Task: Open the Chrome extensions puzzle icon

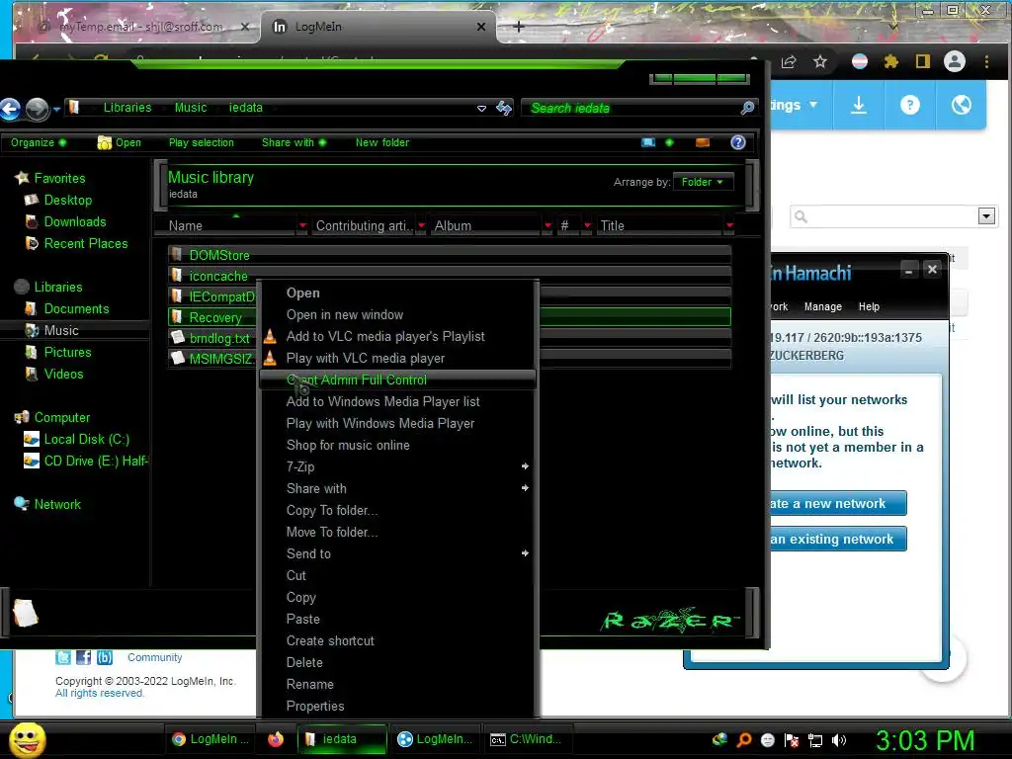Action: (x=890, y=62)
